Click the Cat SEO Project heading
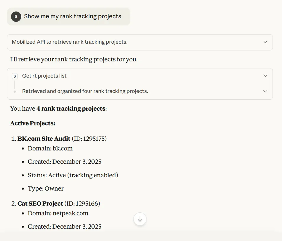The width and height of the screenshot is (282, 241). tap(40, 204)
